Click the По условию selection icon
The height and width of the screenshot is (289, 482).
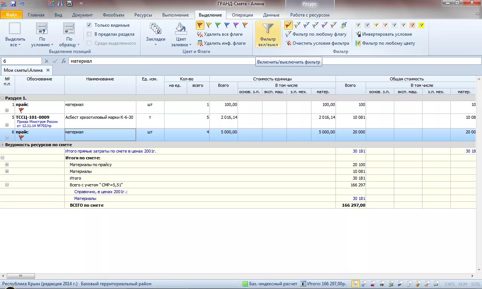click(42, 29)
